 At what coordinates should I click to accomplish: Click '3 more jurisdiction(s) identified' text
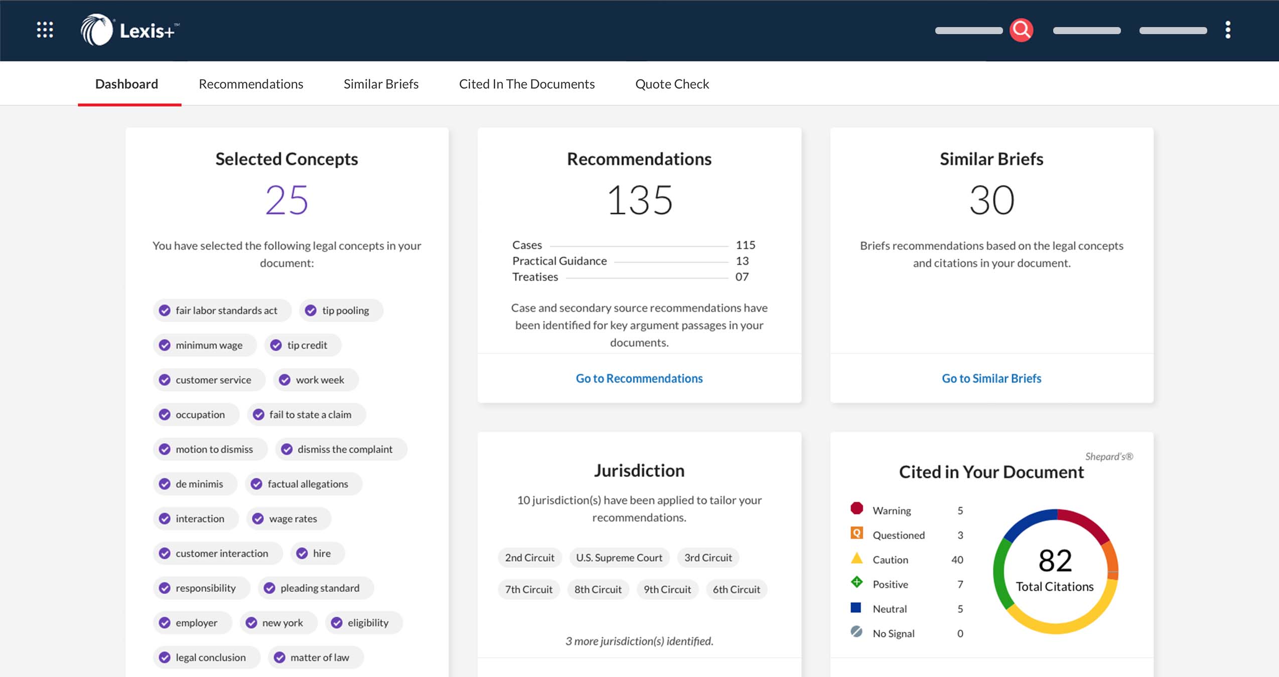tap(639, 641)
